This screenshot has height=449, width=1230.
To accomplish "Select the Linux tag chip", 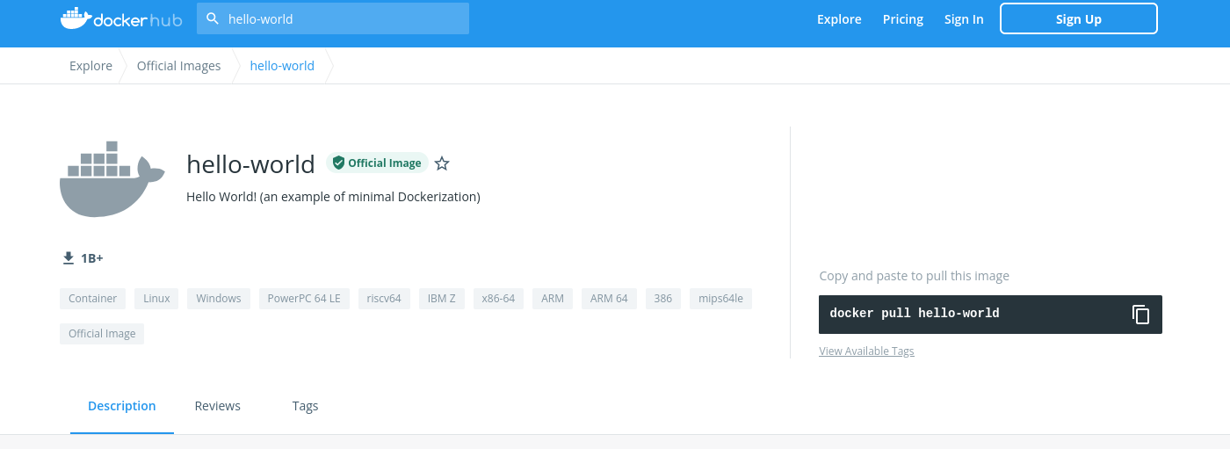I will tap(156, 299).
